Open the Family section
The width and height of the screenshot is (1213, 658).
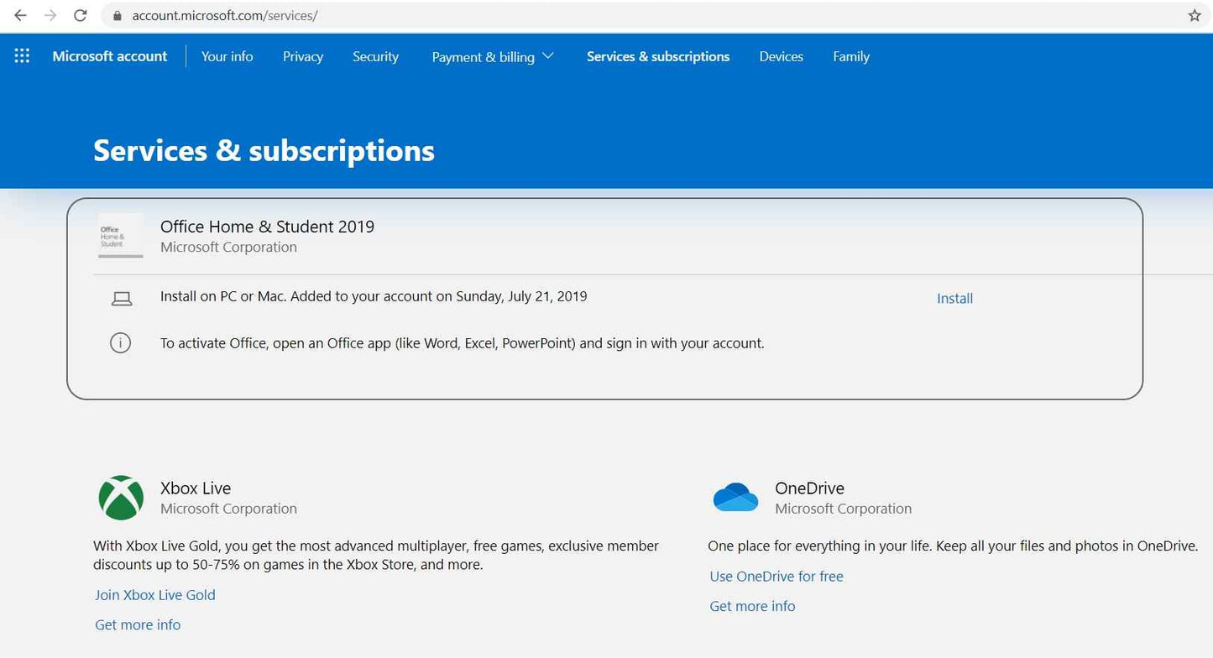pos(850,56)
